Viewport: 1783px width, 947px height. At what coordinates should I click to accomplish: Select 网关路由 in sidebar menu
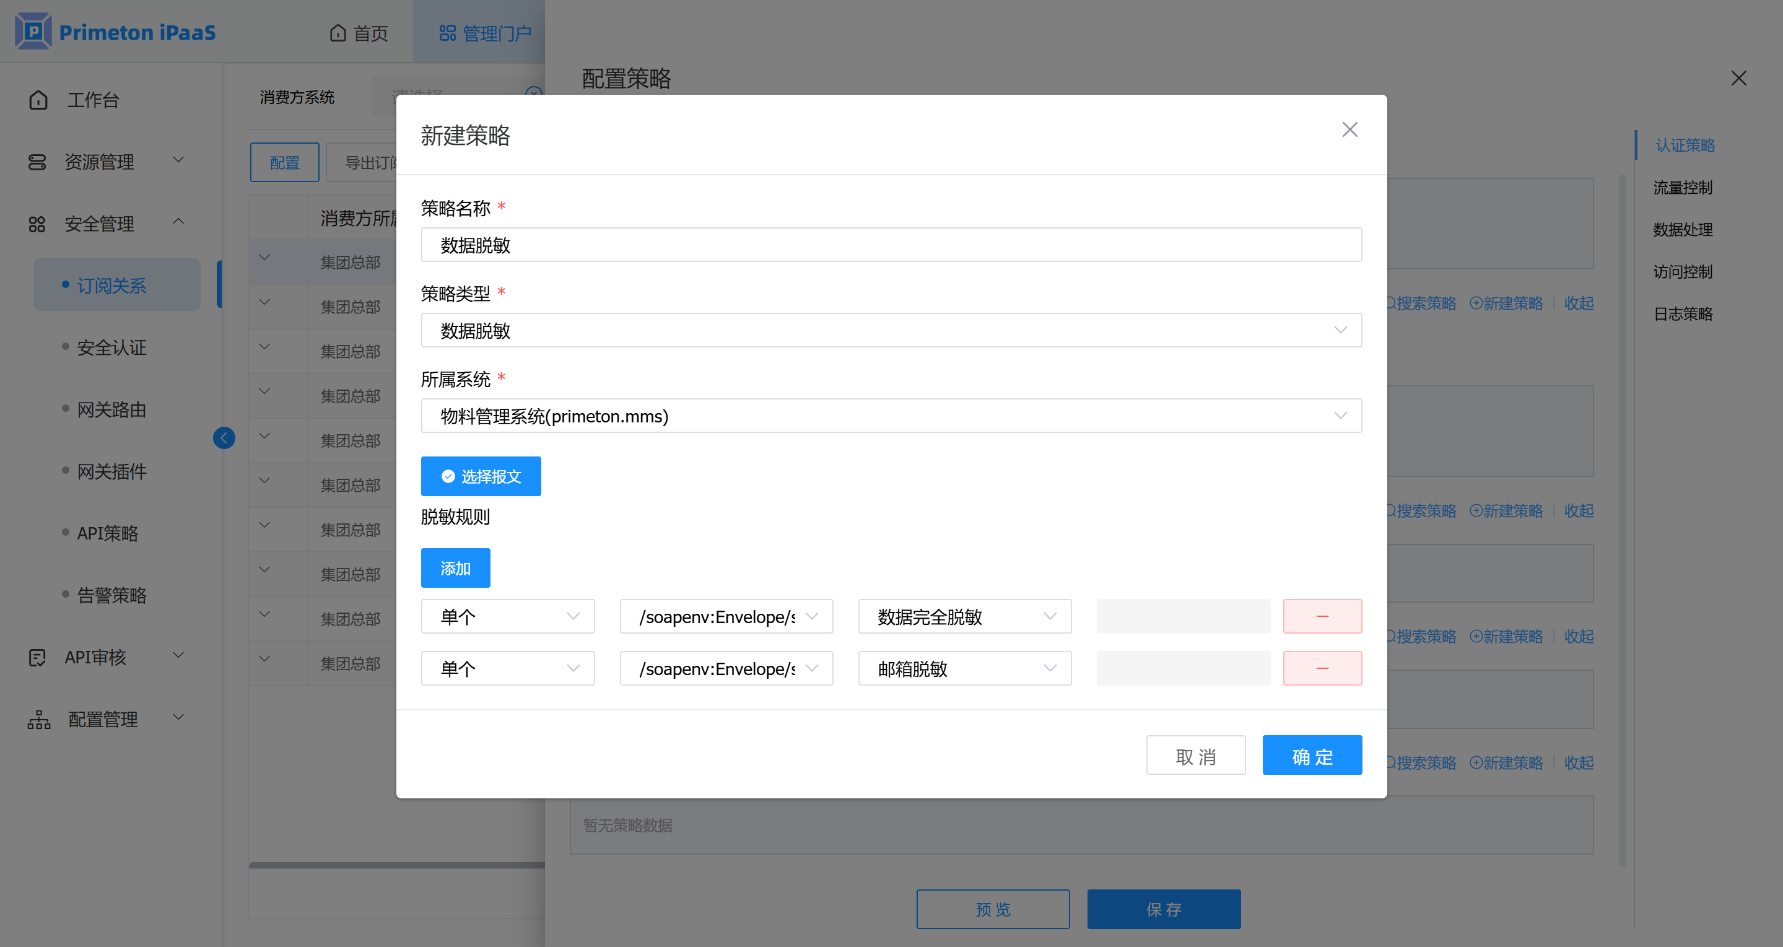click(x=111, y=410)
